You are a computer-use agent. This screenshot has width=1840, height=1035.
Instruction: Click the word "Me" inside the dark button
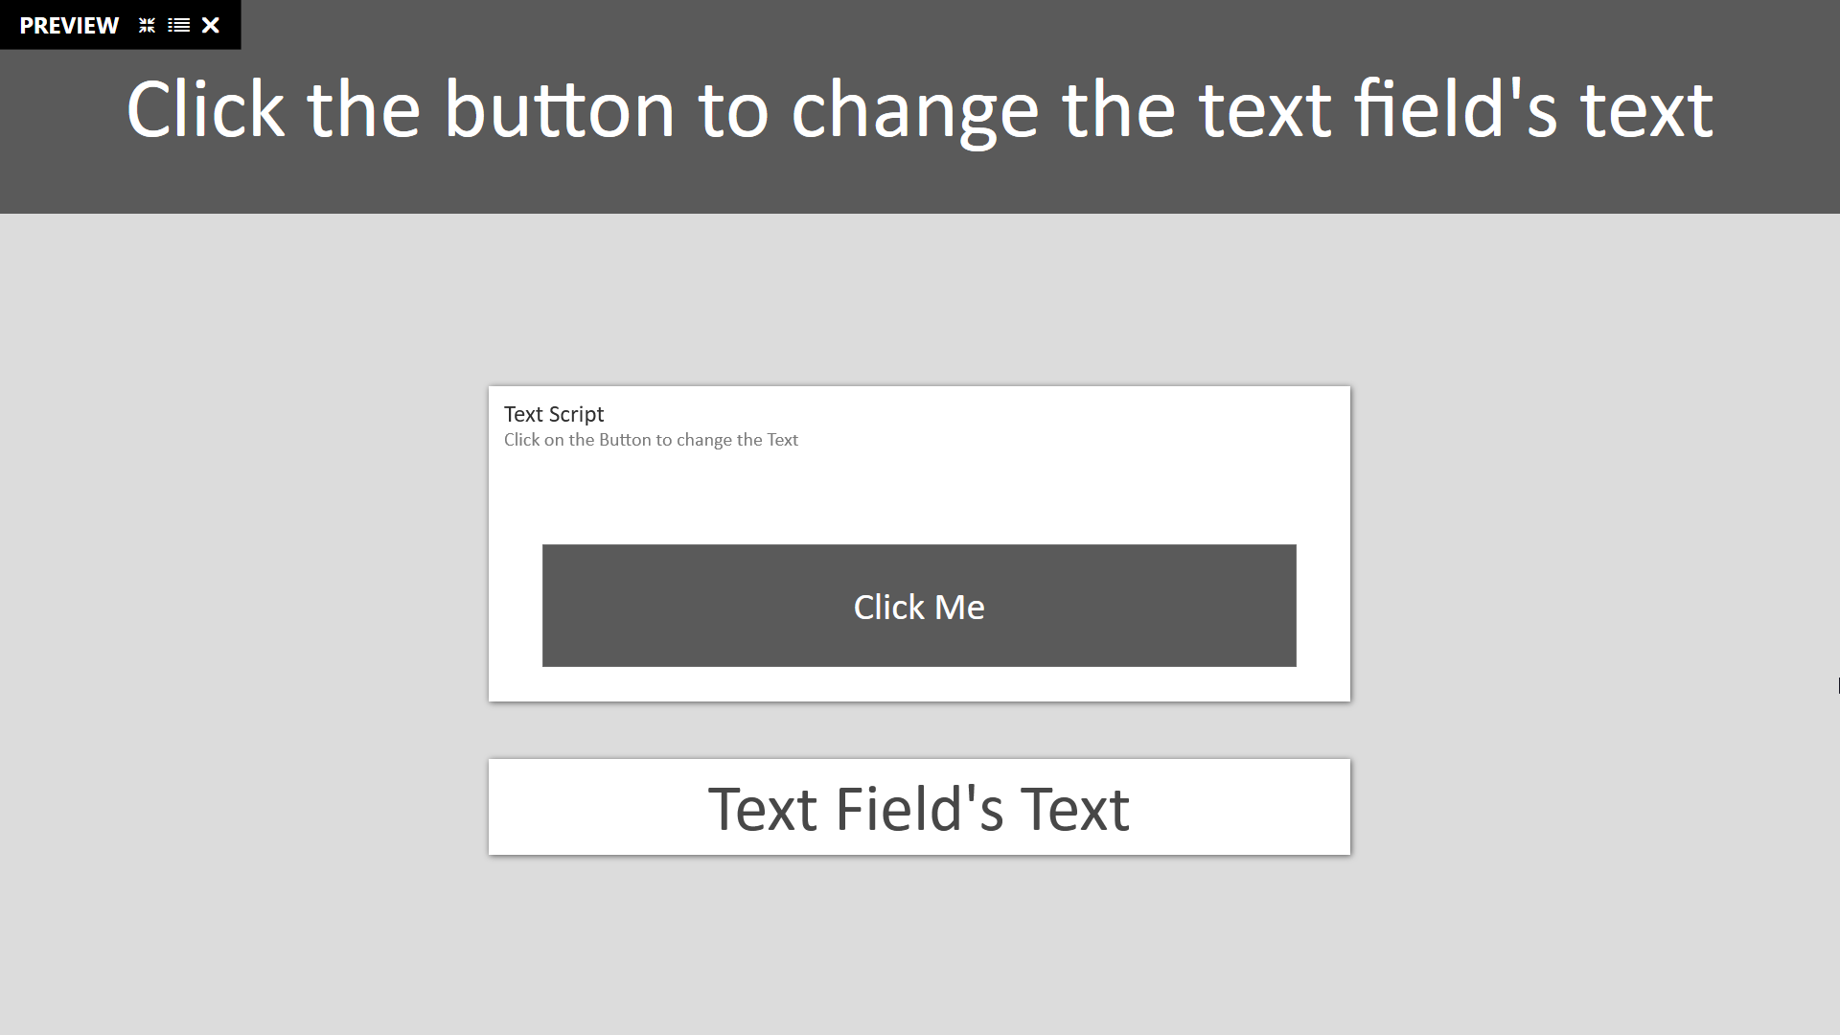(959, 607)
